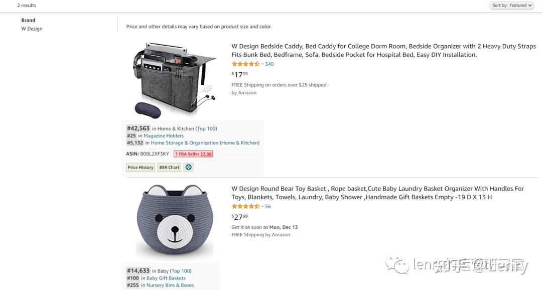Image resolution: width=542 pixels, height=290 pixels.
Task: Open the Sort by Featured dropdown
Action: (x=511, y=6)
